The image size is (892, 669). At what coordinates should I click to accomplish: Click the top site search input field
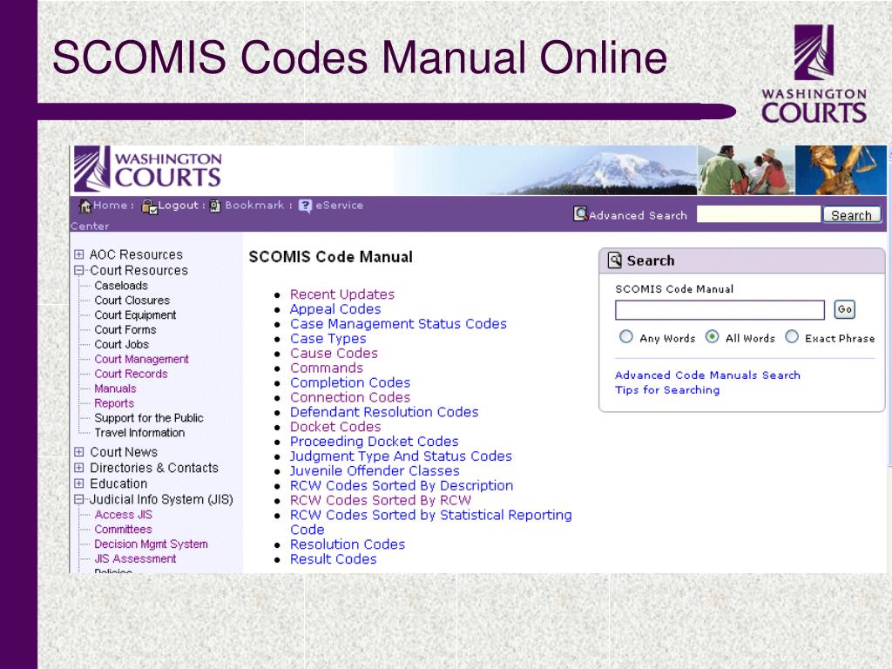[x=759, y=214]
